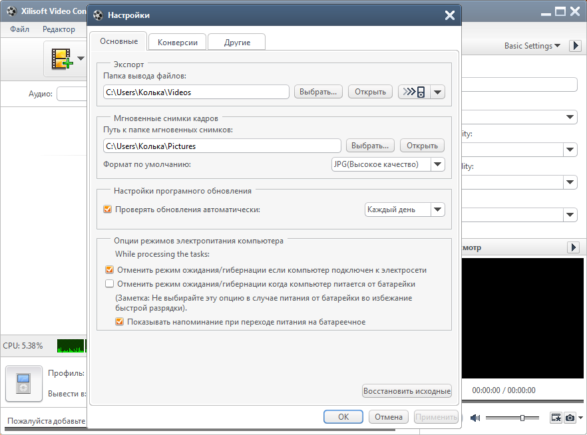Click the expand arrow in preview header
The width and height of the screenshot is (587, 435).
(573, 247)
